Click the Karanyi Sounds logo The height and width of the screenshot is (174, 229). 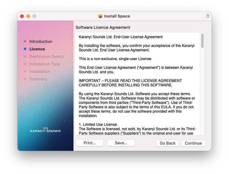pyautogui.click(x=45, y=130)
